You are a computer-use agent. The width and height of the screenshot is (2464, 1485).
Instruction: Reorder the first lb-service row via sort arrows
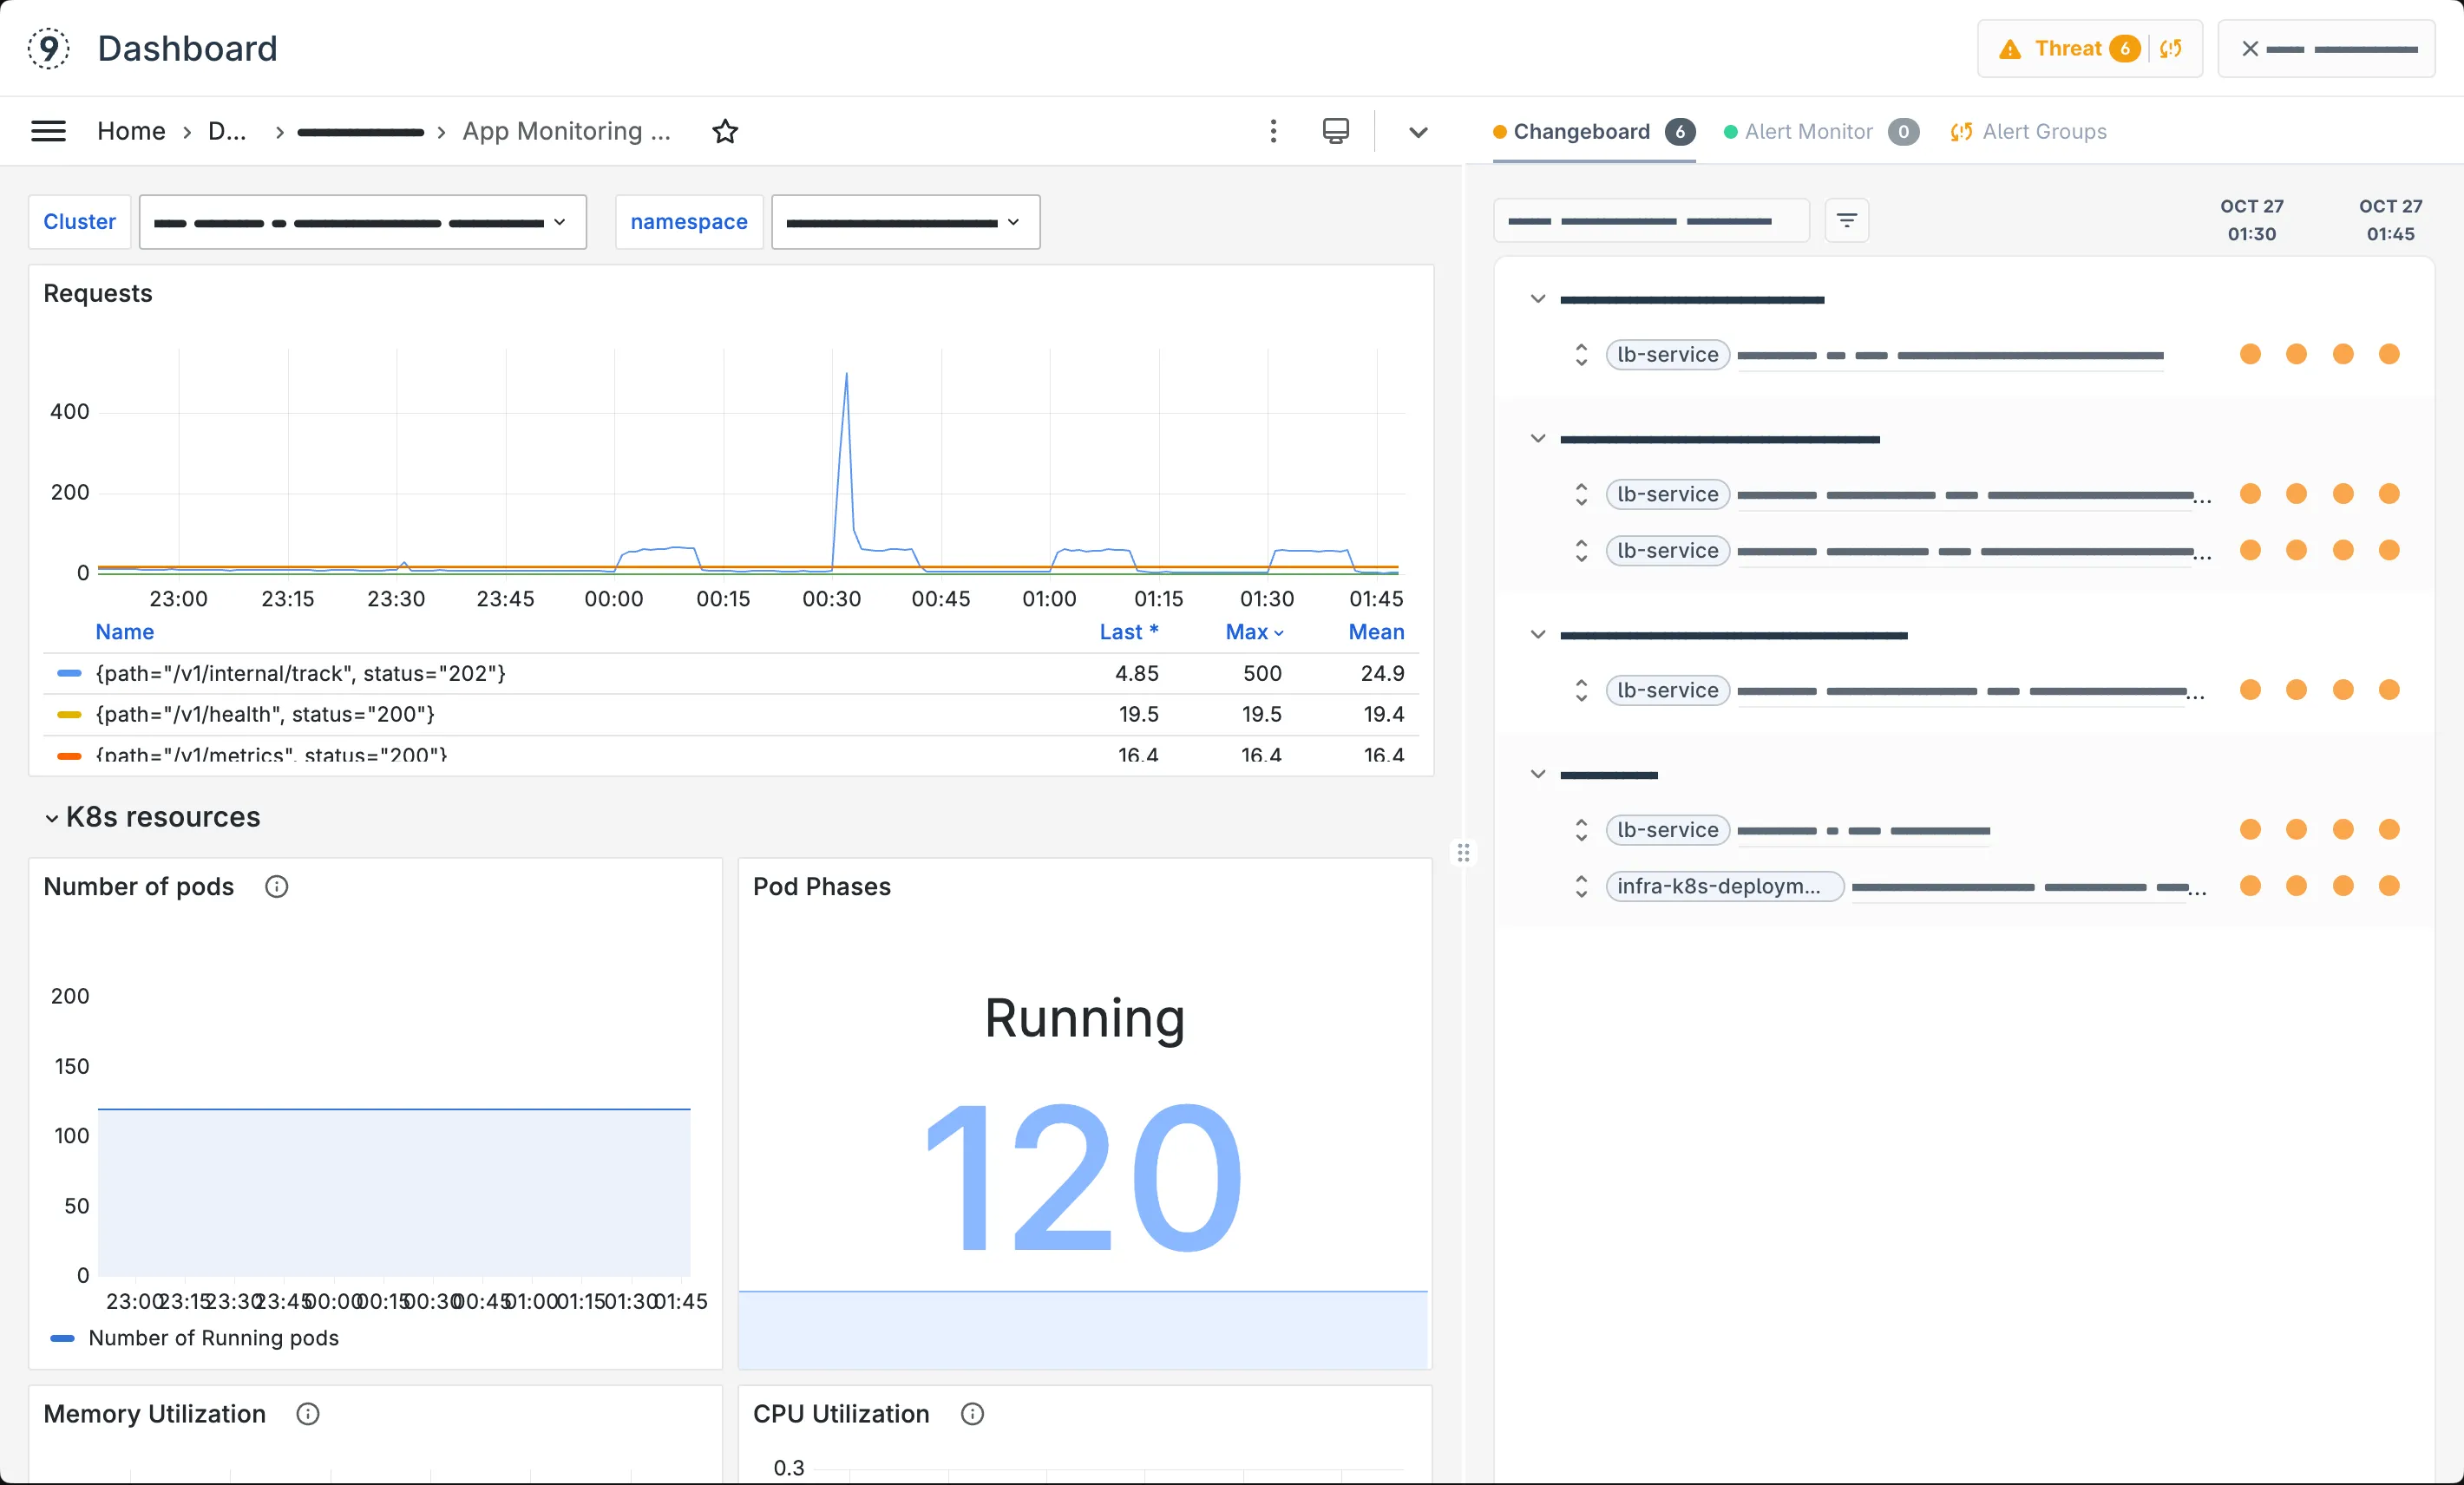[x=1581, y=354]
